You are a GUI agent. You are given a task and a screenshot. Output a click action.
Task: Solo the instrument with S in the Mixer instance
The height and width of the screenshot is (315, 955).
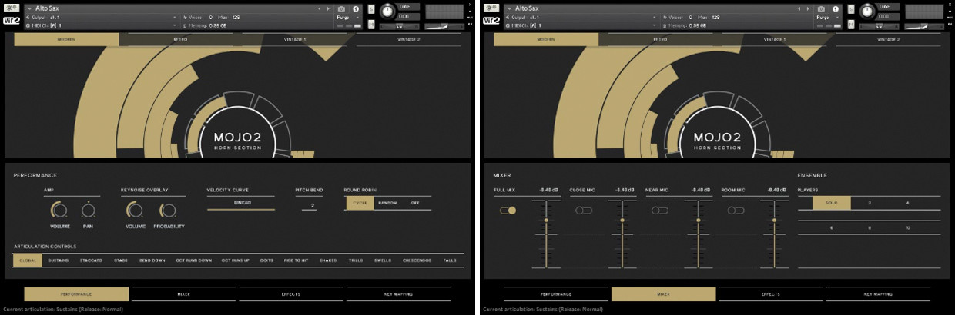(852, 9)
